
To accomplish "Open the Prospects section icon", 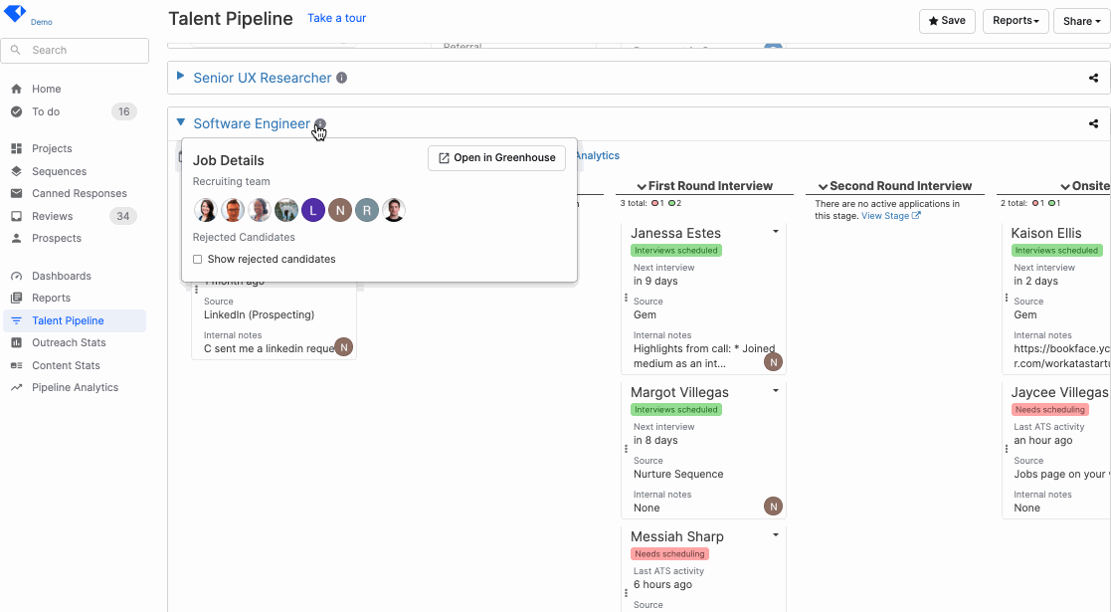I will coord(14,238).
